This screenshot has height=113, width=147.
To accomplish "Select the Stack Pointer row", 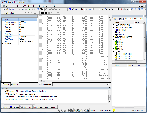I will tap(19, 25).
